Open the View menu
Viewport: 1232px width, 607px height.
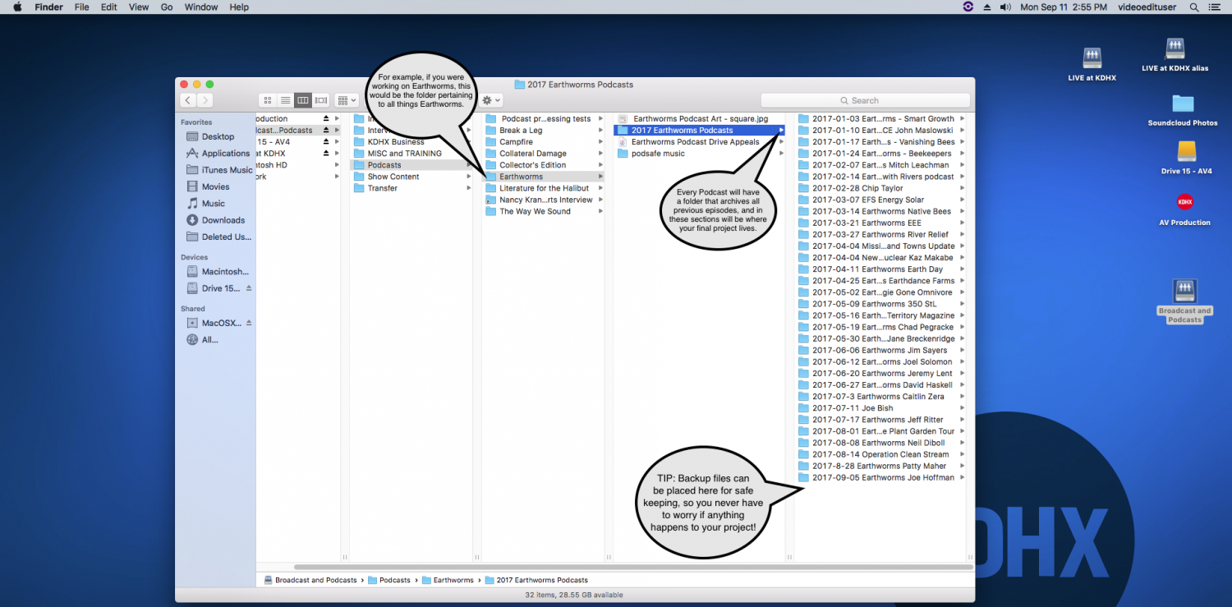pos(139,7)
